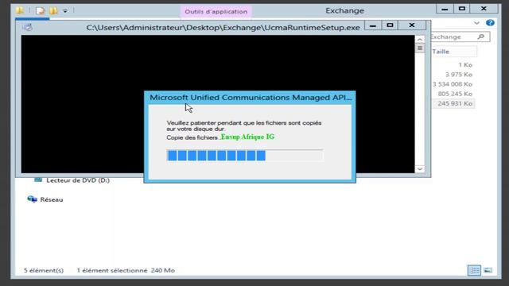Select Lecteur de DVD (D:) in navigation pane
Screen dimensions: 509x286
tap(78, 180)
